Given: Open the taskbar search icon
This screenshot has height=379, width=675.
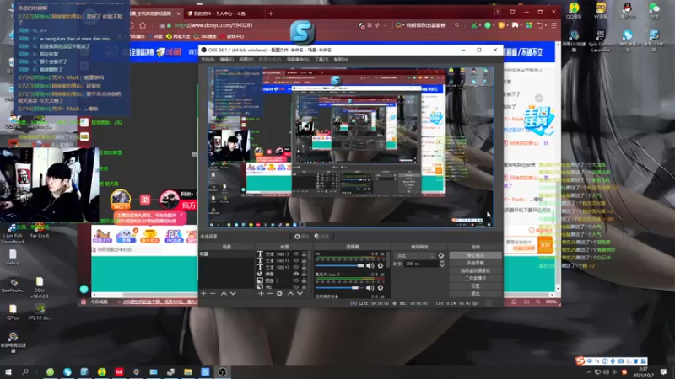Looking at the screenshot, I should coord(25,371).
